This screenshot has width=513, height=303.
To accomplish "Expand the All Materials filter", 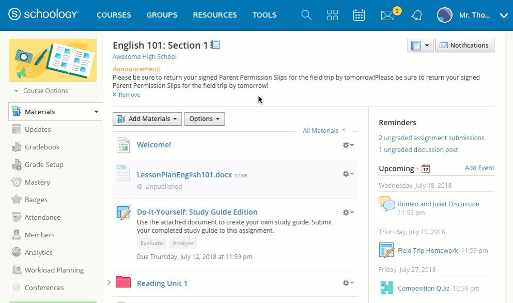I will [324, 131].
